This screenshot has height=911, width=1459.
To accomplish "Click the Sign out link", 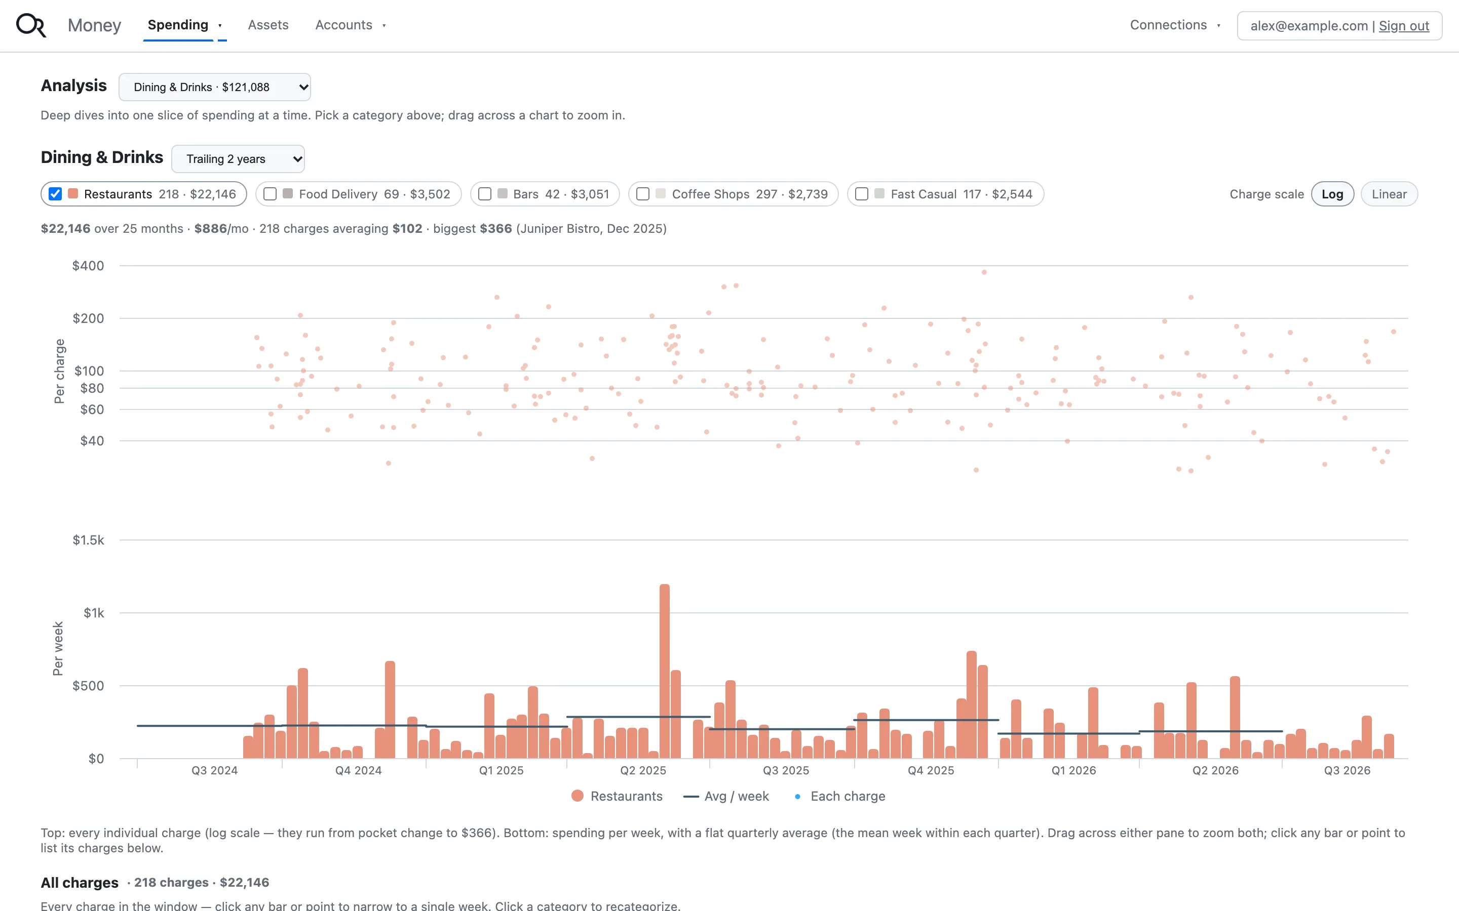I will (1404, 26).
